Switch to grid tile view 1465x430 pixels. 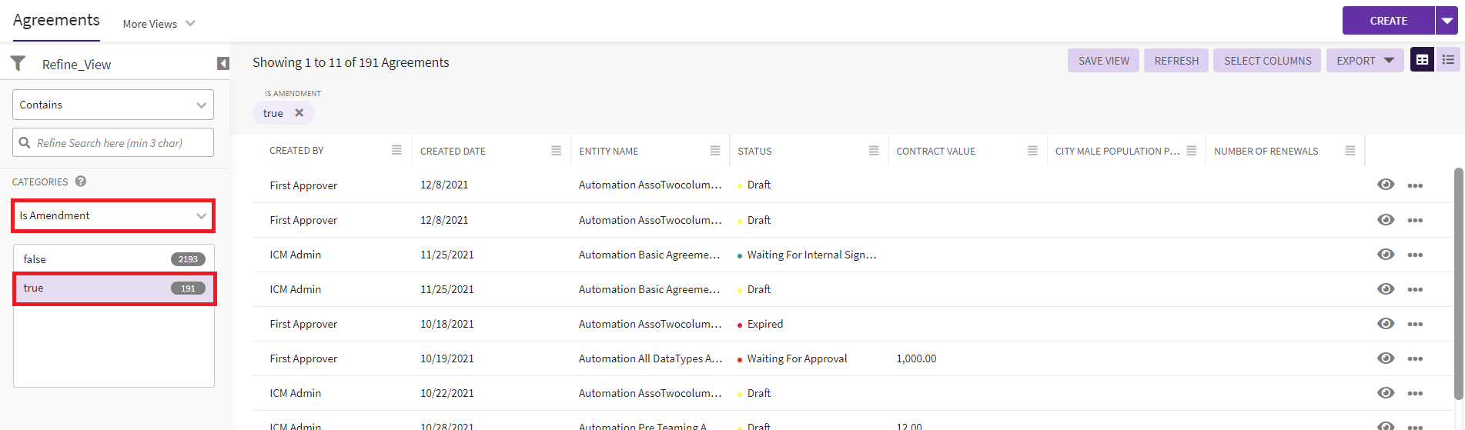click(1422, 60)
